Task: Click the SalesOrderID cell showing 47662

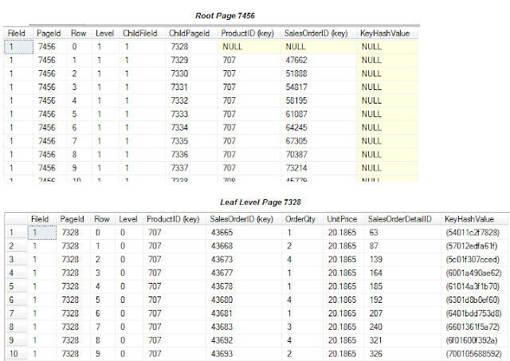Action: pos(297,61)
